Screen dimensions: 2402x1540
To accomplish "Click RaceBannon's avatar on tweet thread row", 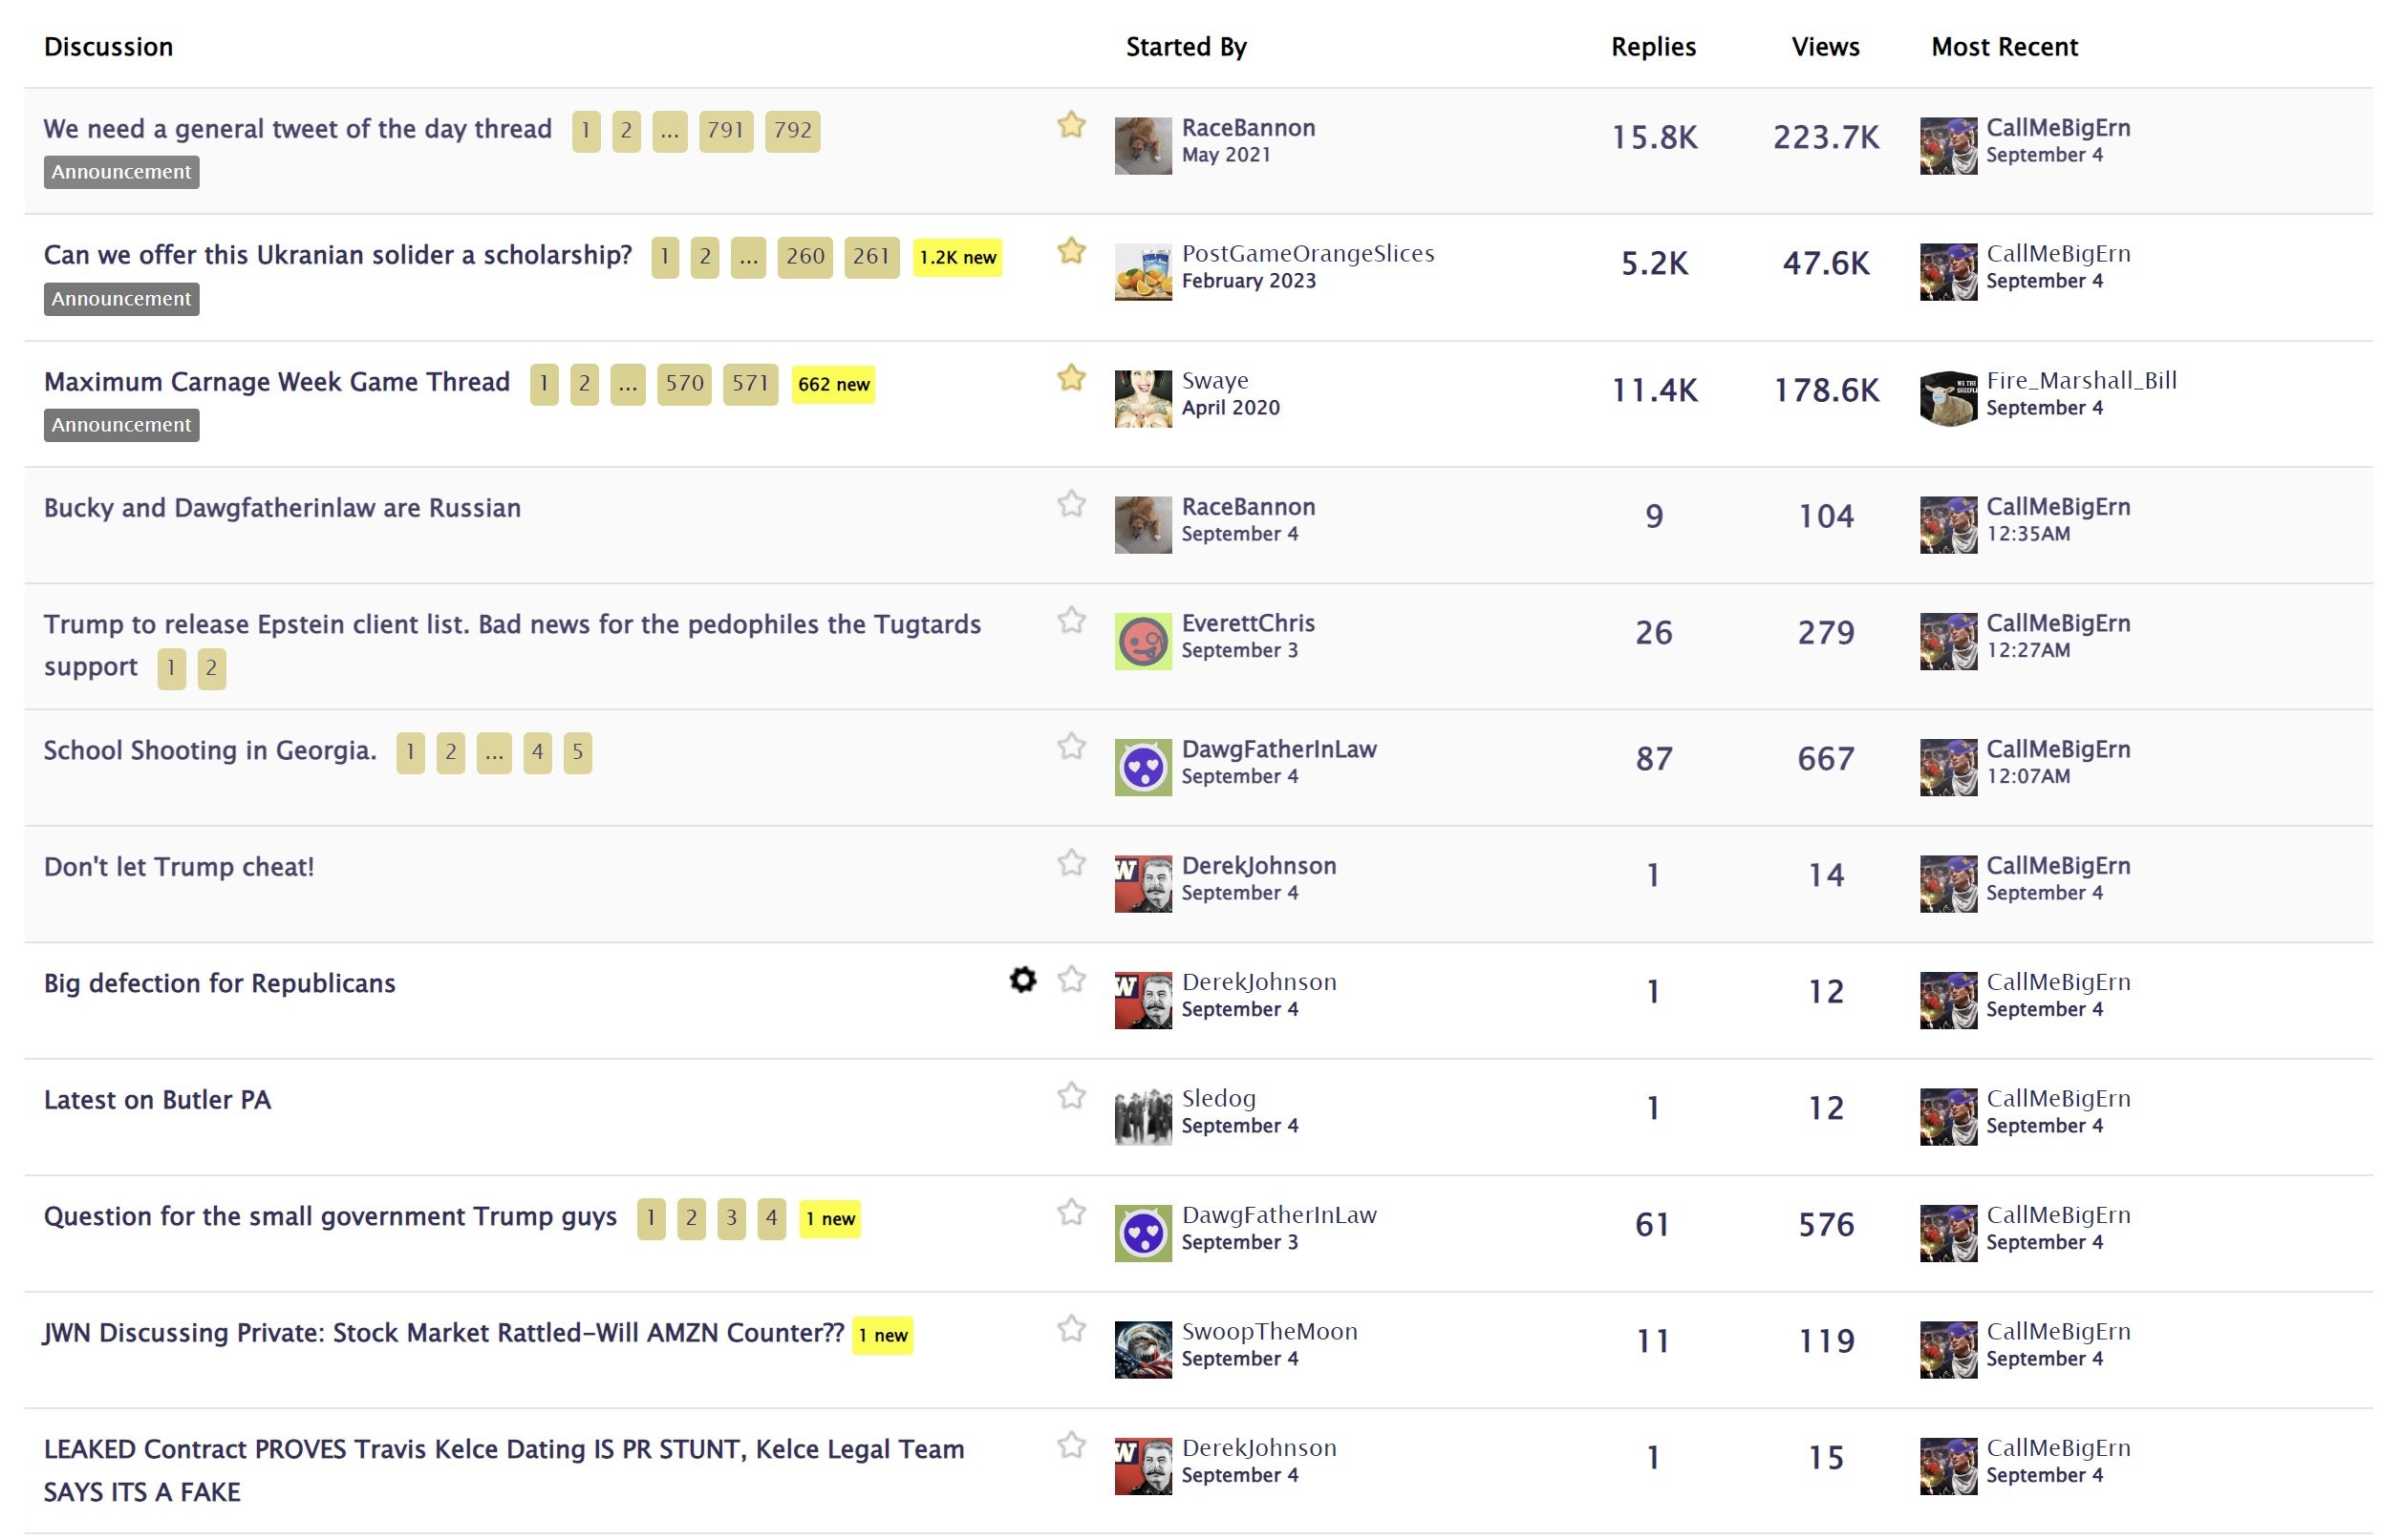I will [1143, 146].
